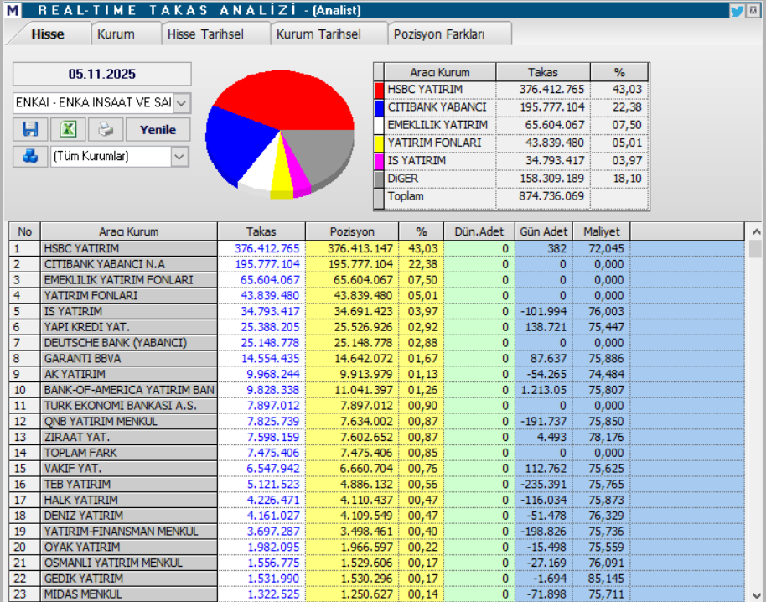Screen dimensions: 766x602
Task: Click the scrollbar up arrow
Action: pos(757,231)
